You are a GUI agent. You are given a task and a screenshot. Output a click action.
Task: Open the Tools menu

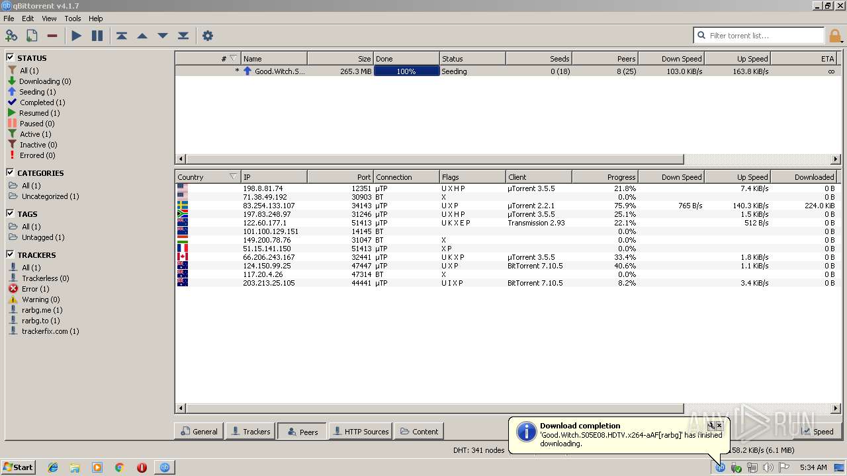tap(73, 19)
